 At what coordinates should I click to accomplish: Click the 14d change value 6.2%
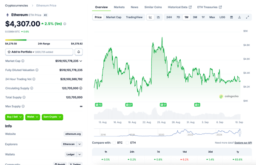click(185, 159)
